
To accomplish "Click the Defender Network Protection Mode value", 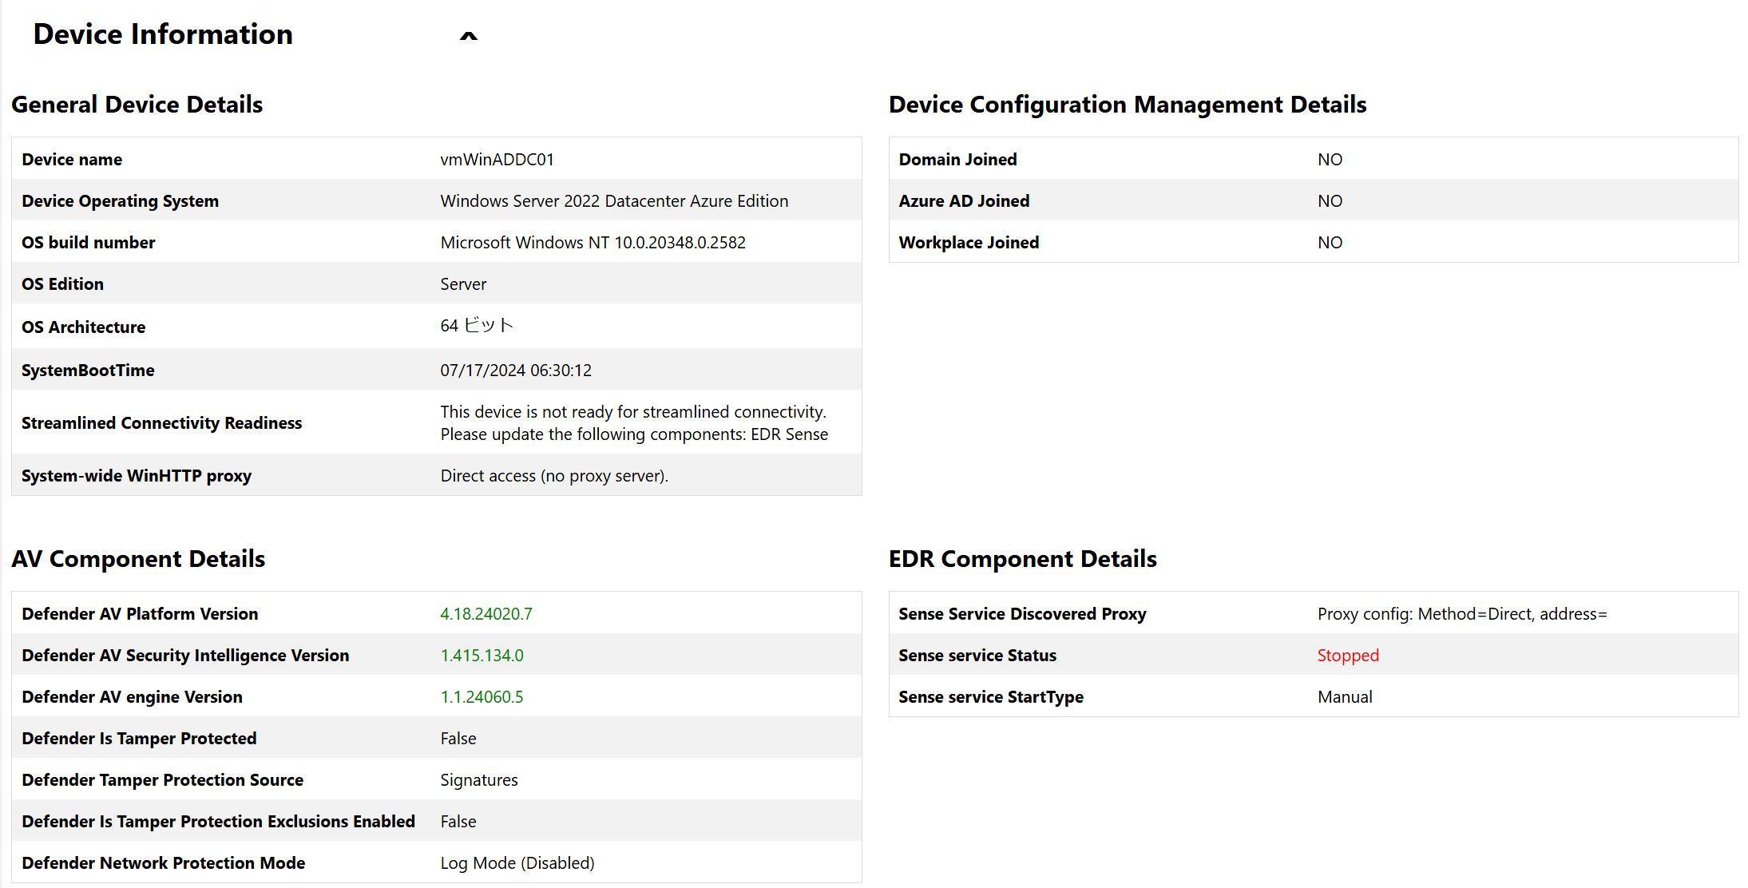I will click(517, 863).
